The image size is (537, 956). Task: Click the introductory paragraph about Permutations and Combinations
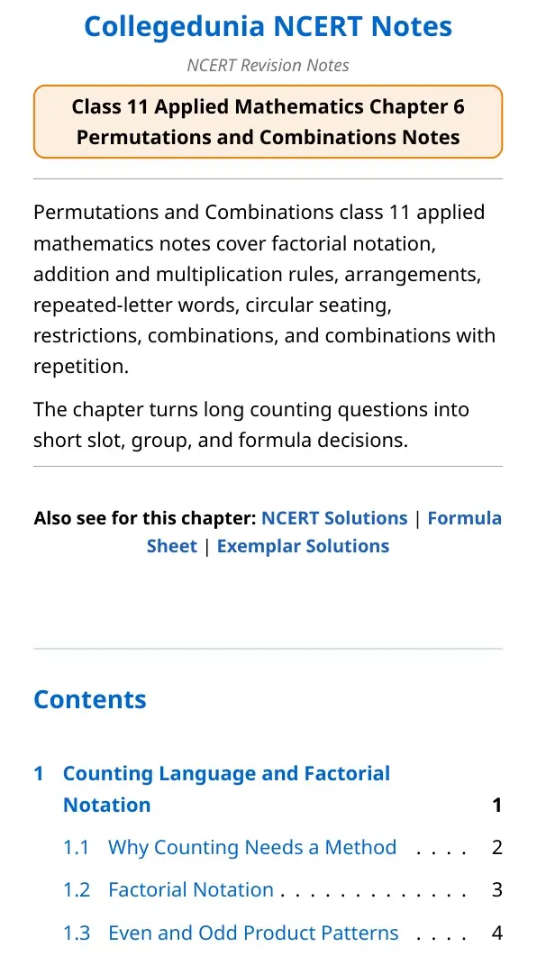pos(265,289)
